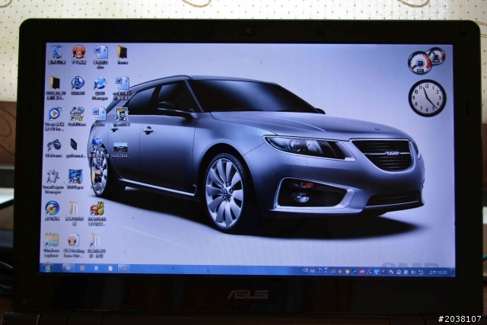Image resolution: width=487 pixels, height=325 pixels.
Task: Launch the red headphones music player shortcut
Action: point(78,54)
